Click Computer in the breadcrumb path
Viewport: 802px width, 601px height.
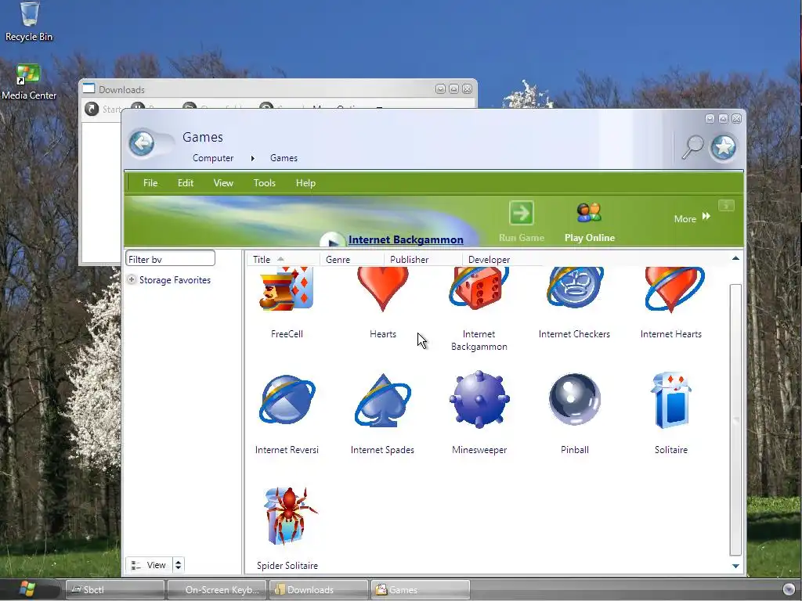click(x=213, y=158)
